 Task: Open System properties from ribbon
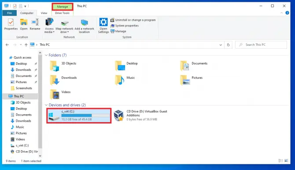[125, 25]
